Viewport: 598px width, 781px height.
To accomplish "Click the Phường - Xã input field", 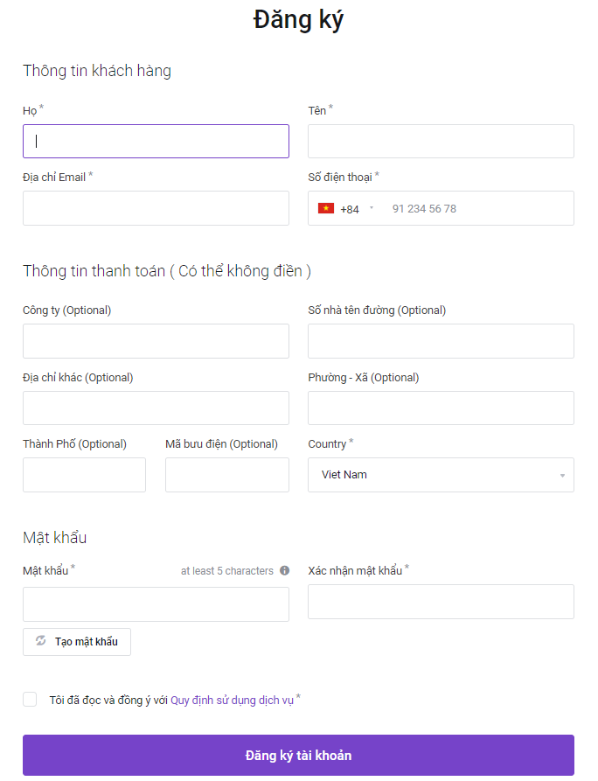I will 441,408.
